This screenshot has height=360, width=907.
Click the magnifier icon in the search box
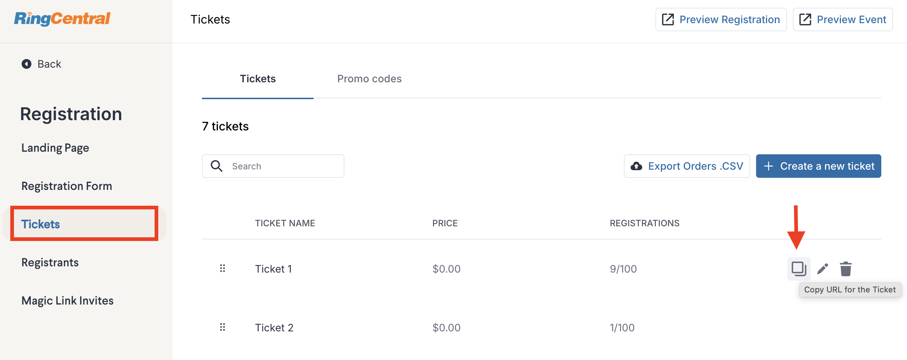(217, 166)
